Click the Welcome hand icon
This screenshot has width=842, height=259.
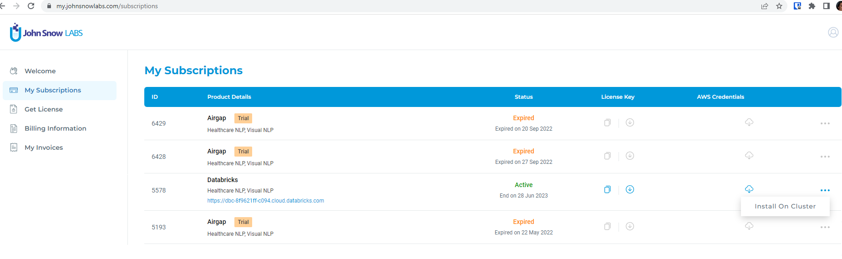pos(14,71)
